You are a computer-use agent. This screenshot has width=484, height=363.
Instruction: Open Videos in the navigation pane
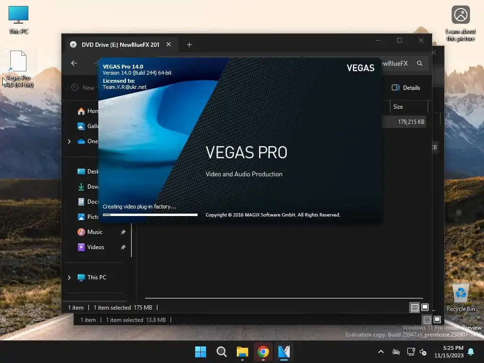pos(91,247)
